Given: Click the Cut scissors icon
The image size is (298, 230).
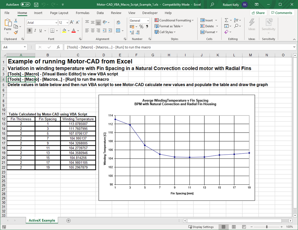Looking at the screenshot, I should (x=16, y=21).
